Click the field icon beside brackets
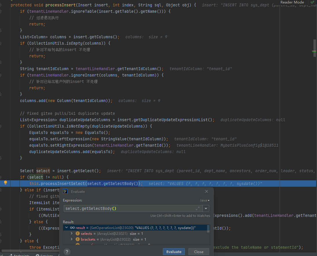Screen dimensions: 317x256 pyautogui.click(x=78, y=239)
